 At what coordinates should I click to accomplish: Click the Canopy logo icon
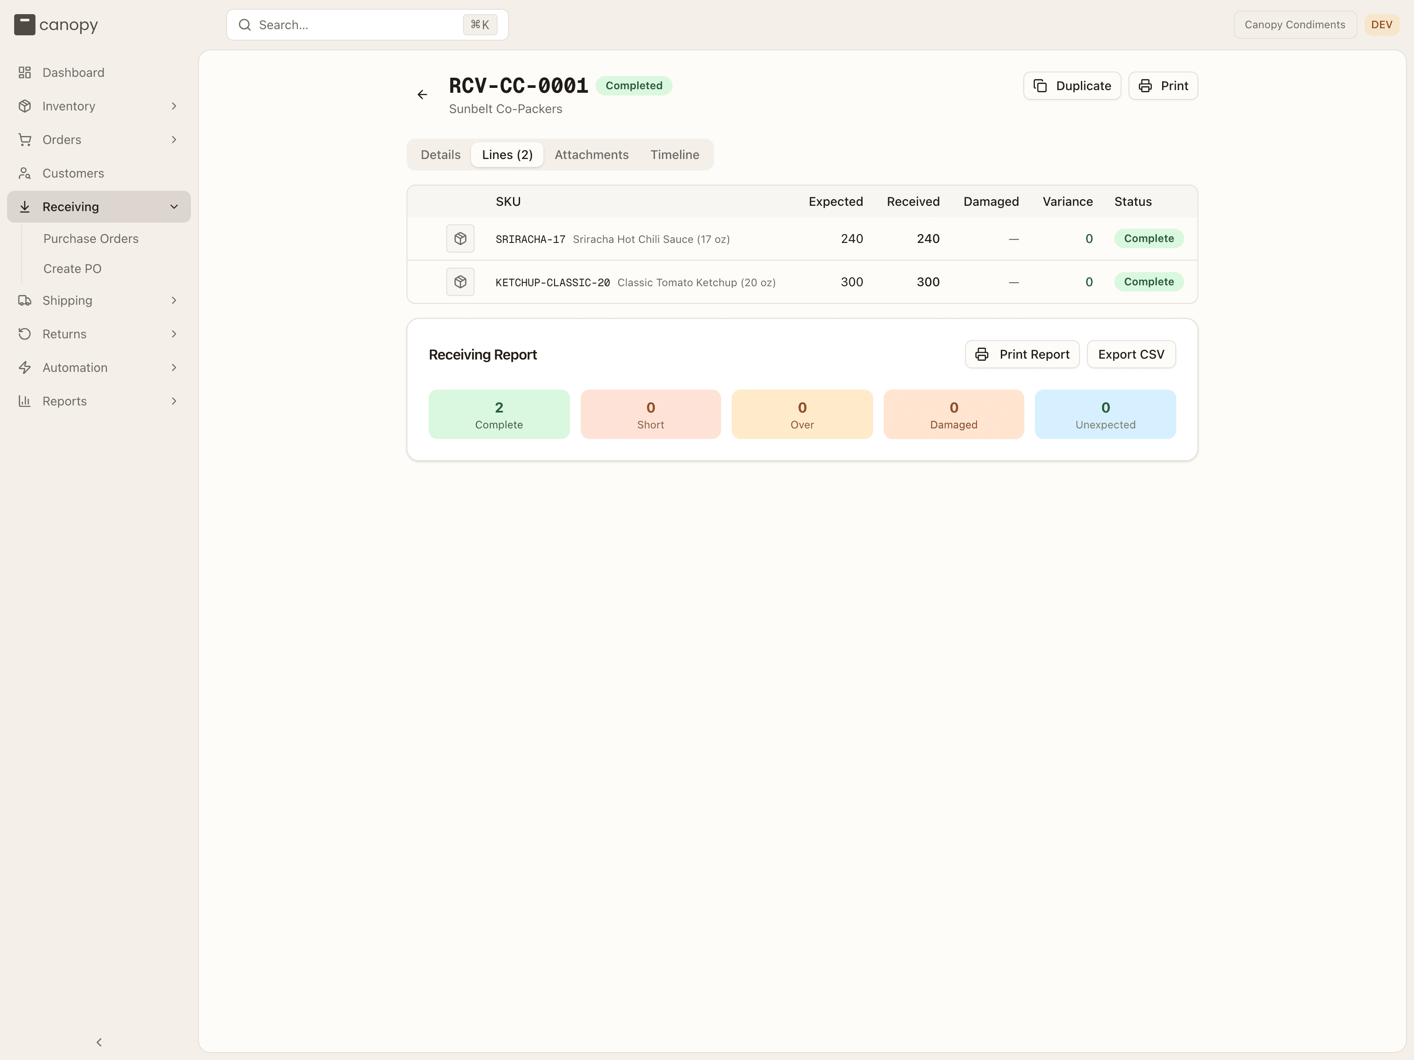click(24, 25)
